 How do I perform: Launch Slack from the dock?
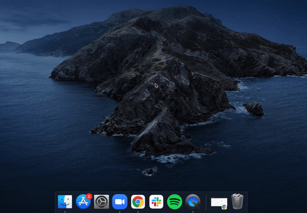(x=156, y=201)
